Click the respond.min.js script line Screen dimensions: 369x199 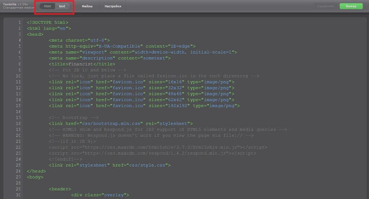pos(152,153)
